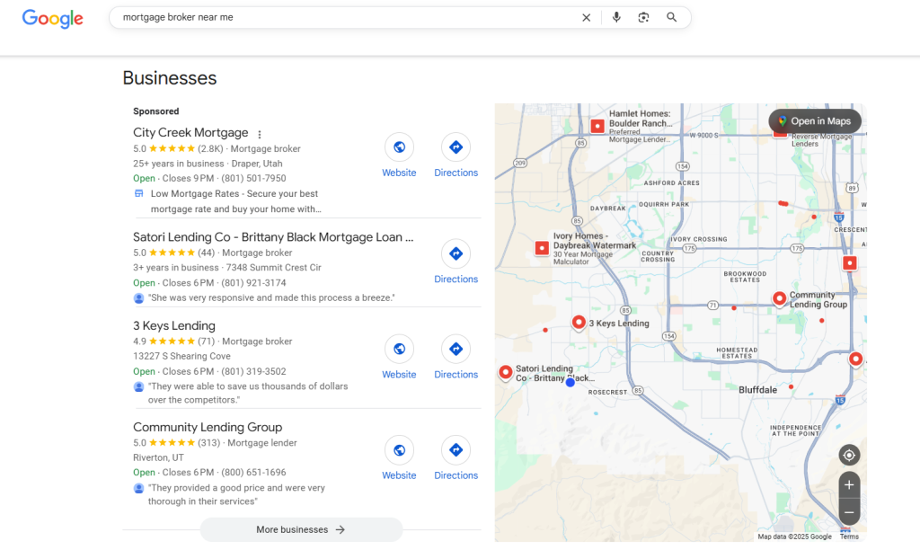This screenshot has width=920, height=550.
Task: Click Website label for 3 Keys Lending
Action: [x=399, y=375]
